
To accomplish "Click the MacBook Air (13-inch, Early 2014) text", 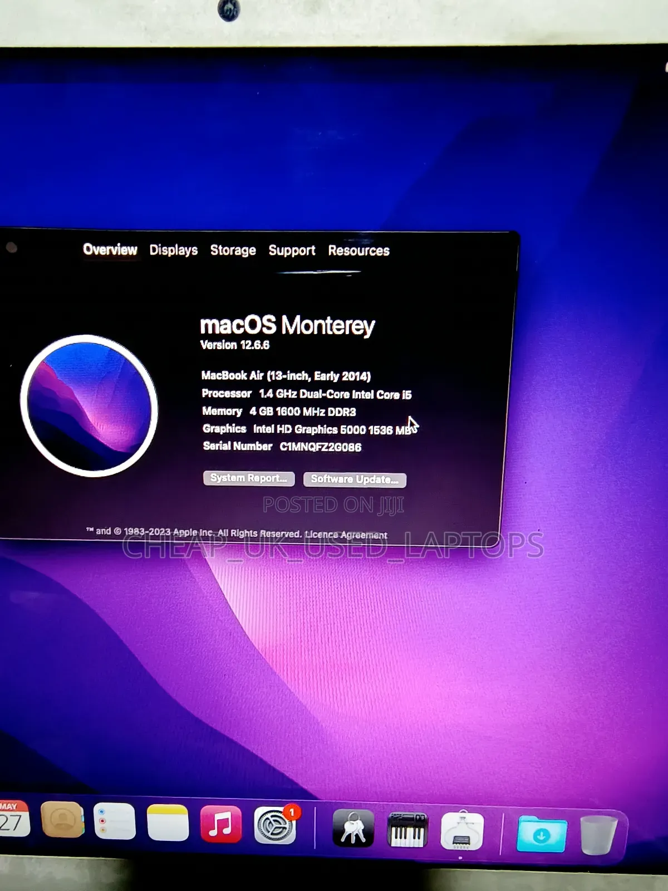I will coord(286,376).
